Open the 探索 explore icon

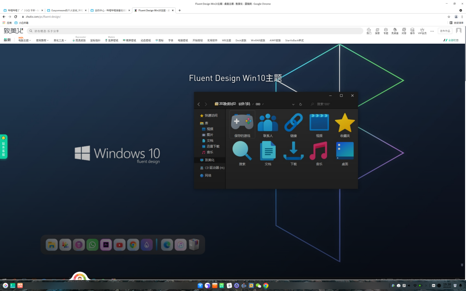point(377,31)
